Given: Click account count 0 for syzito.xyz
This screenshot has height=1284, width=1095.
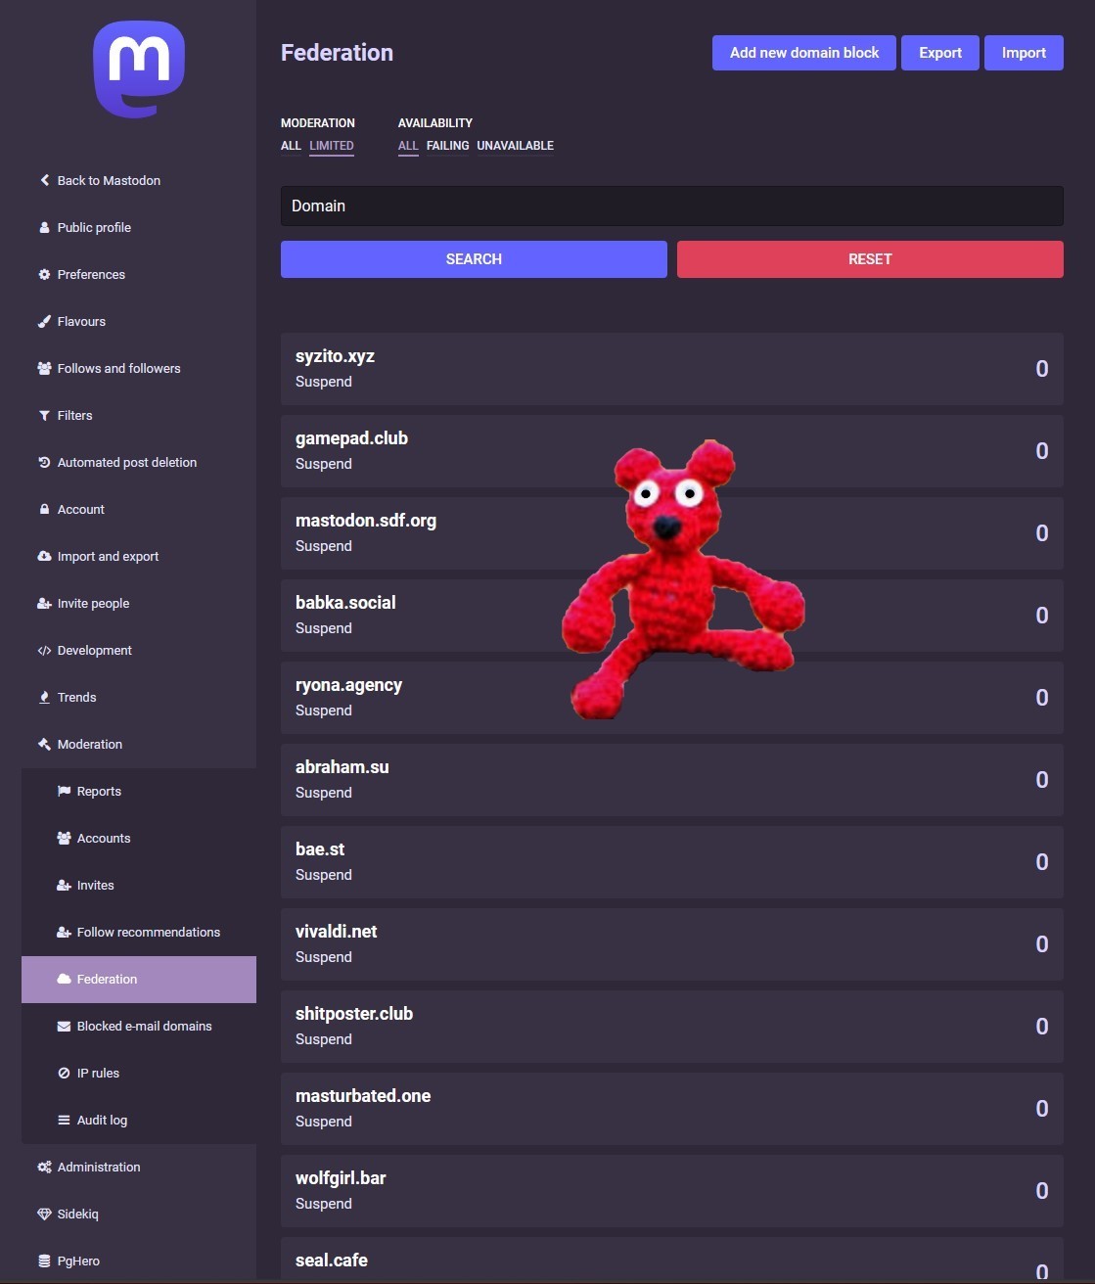Looking at the screenshot, I should (x=1042, y=369).
